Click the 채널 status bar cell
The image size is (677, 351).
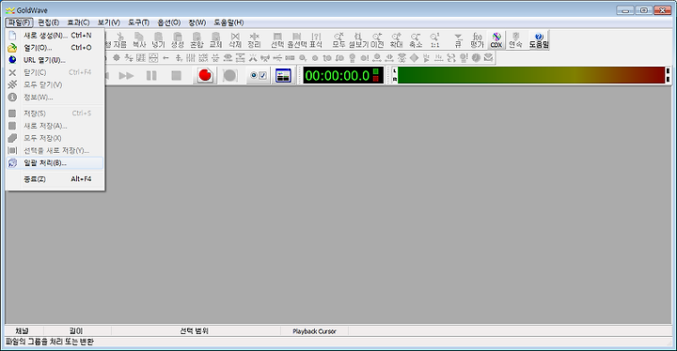[24, 331]
